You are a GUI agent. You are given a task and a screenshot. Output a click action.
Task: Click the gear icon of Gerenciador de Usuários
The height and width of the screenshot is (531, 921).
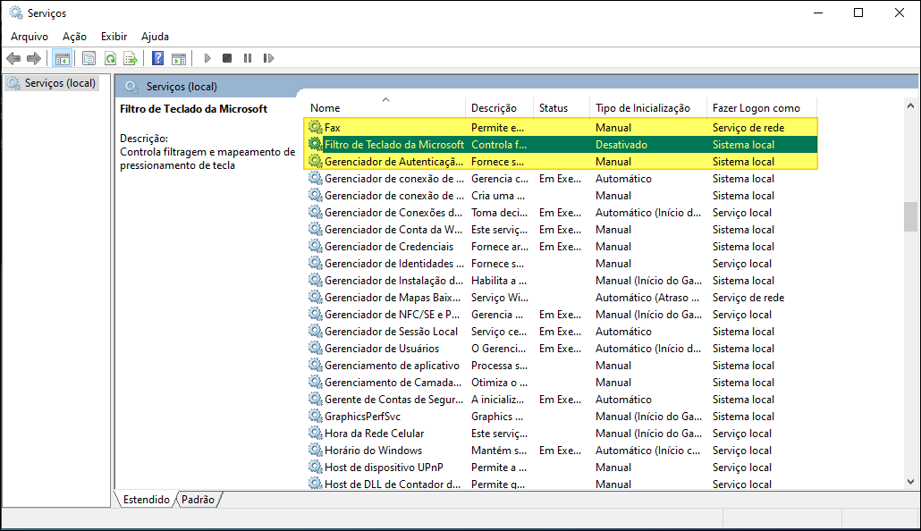pyautogui.click(x=316, y=348)
